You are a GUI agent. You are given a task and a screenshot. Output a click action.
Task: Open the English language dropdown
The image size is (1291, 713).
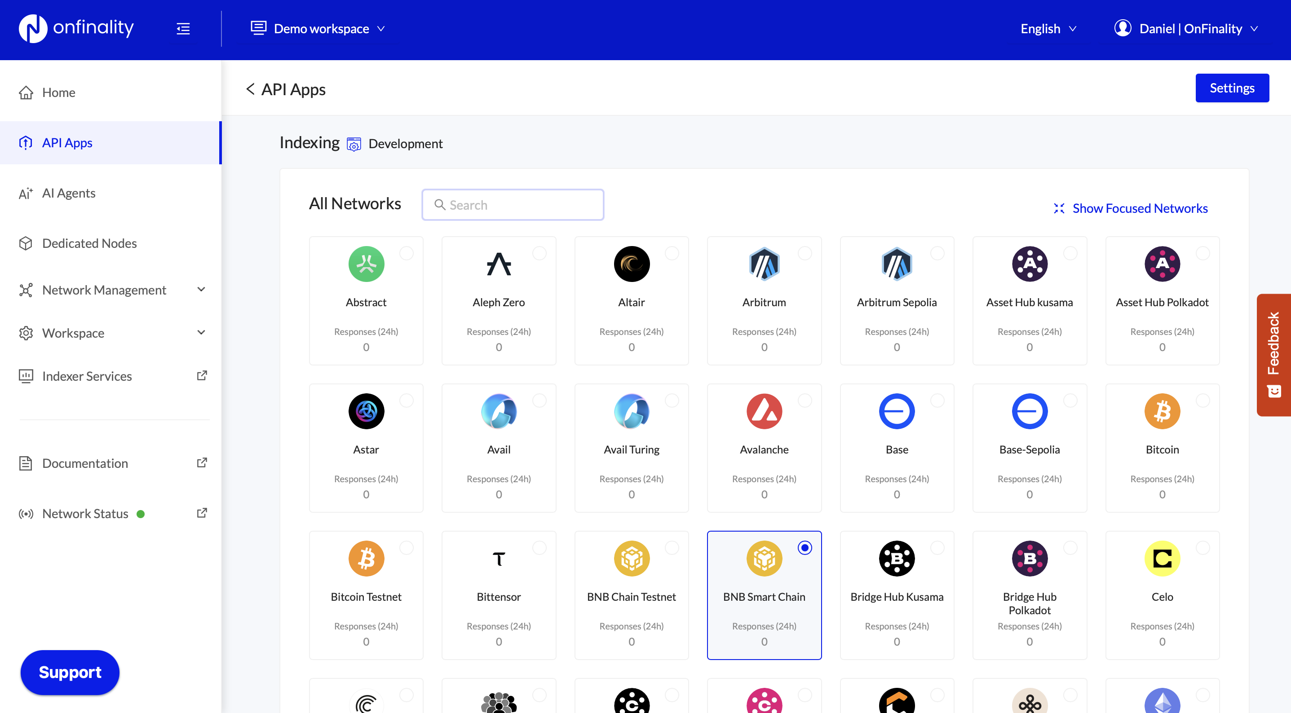[1048, 29]
